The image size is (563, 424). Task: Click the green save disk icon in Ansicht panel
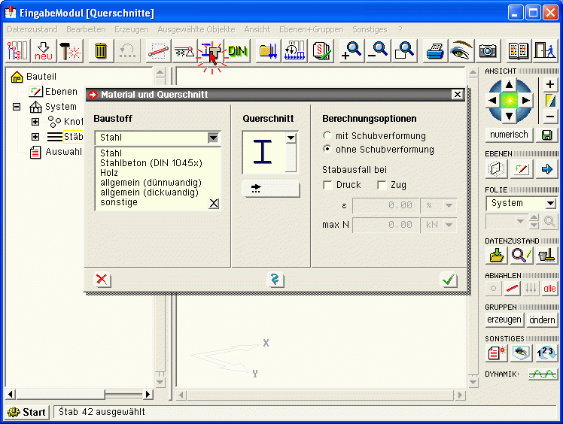546,135
